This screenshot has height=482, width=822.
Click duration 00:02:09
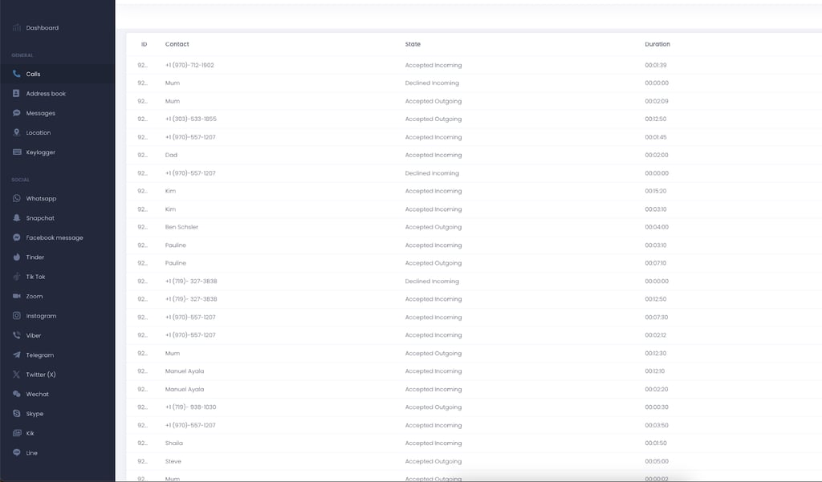[657, 101]
